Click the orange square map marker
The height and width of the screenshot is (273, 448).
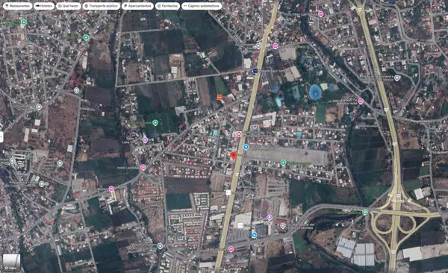pyautogui.click(x=220, y=98)
